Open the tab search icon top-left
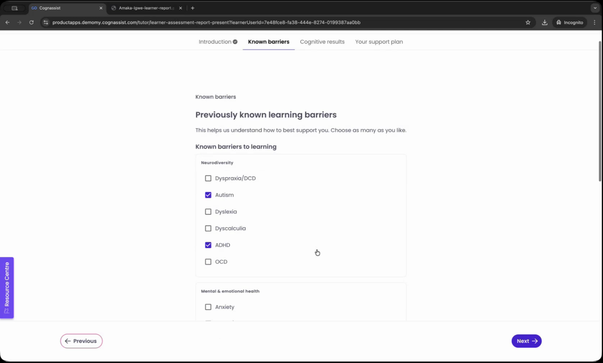This screenshot has height=363, width=603. click(14, 8)
